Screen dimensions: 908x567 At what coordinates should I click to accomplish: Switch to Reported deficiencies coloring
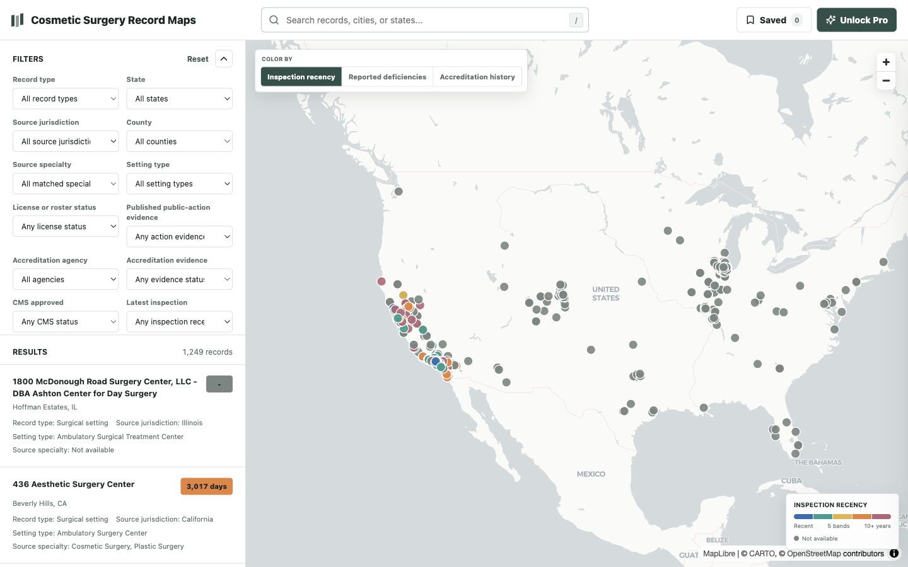pos(387,77)
